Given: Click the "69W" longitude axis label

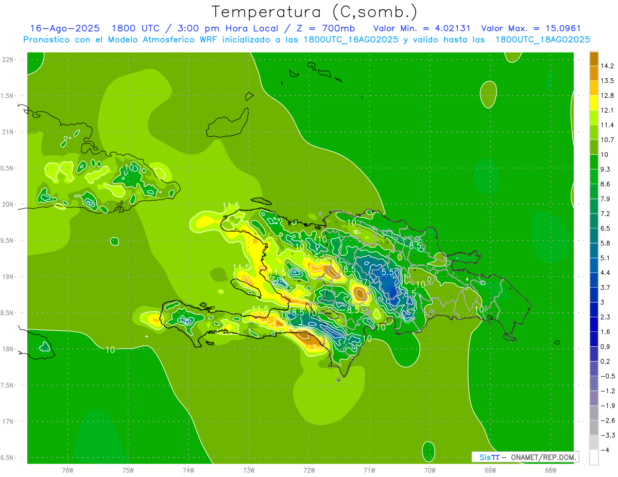Looking at the screenshot, I should [490, 470].
